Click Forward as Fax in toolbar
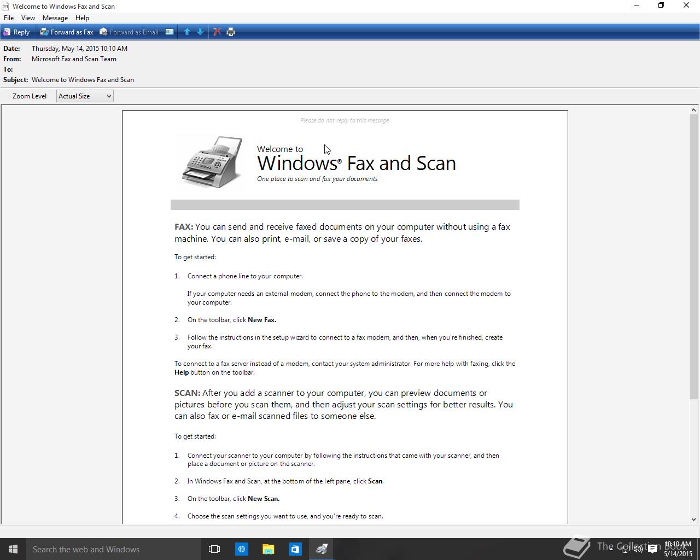This screenshot has height=560, width=700. point(67,32)
